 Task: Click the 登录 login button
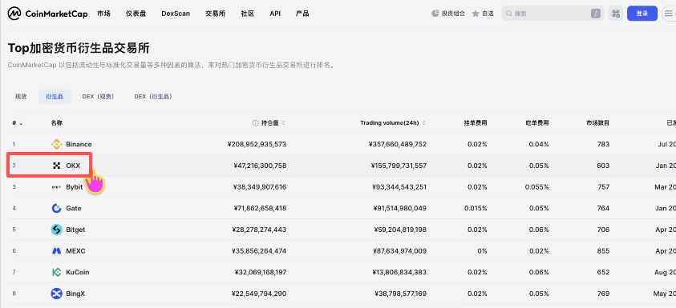(x=642, y=14)
